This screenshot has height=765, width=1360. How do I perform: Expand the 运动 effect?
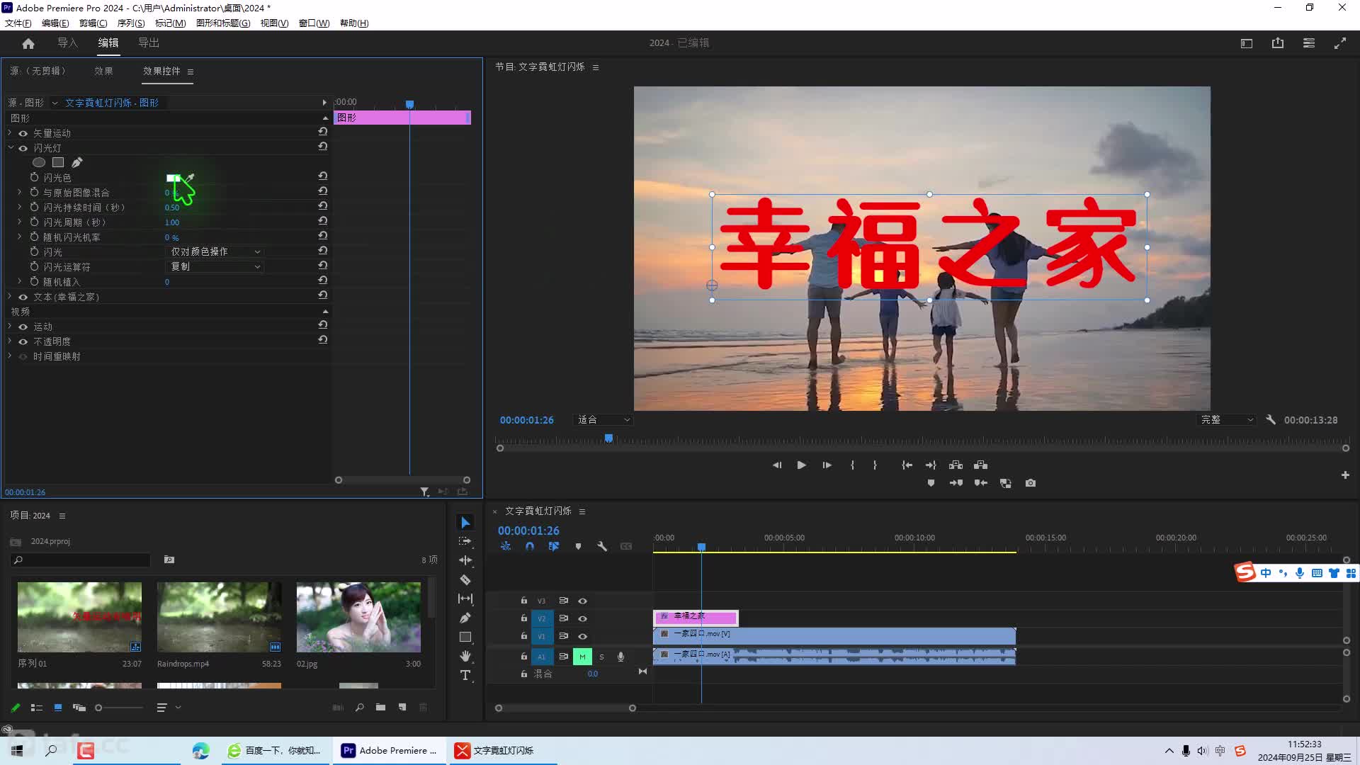click(10, 327)
